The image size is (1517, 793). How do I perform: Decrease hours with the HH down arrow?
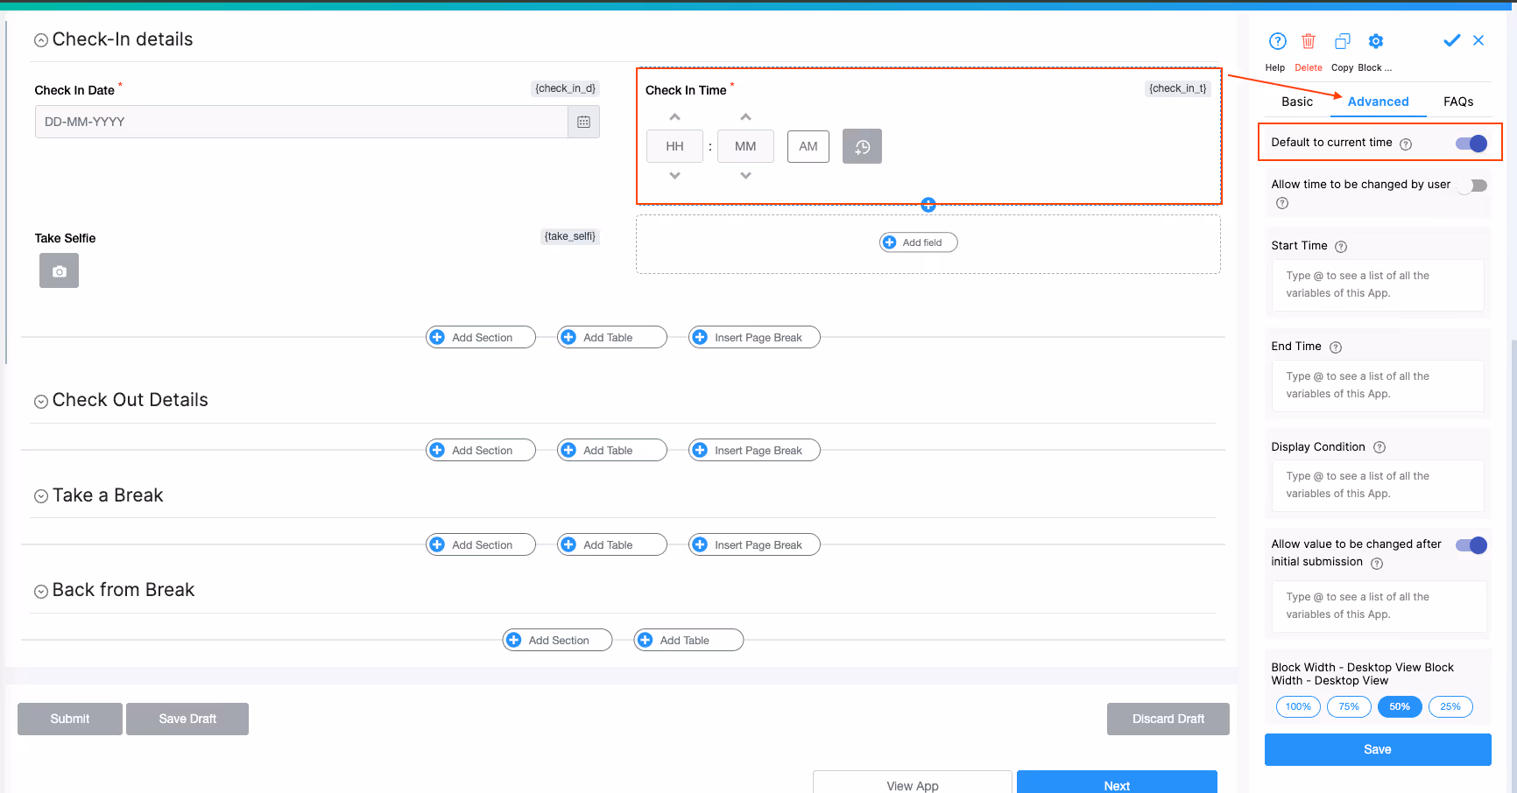coord(674,176)
